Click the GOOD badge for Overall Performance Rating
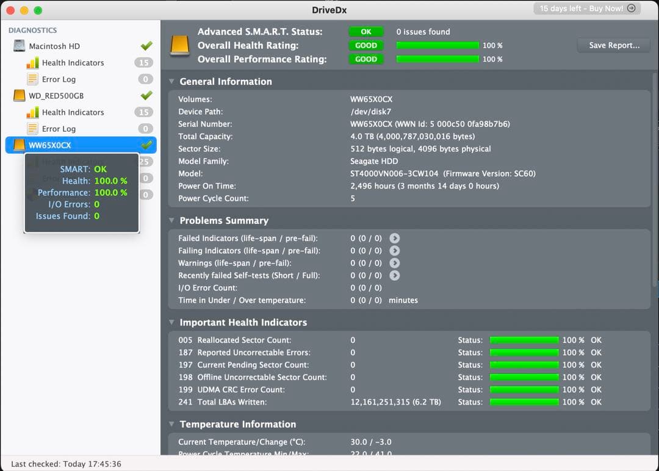The image size is (659, 471). pyautogui.click(x=366, y=59)
